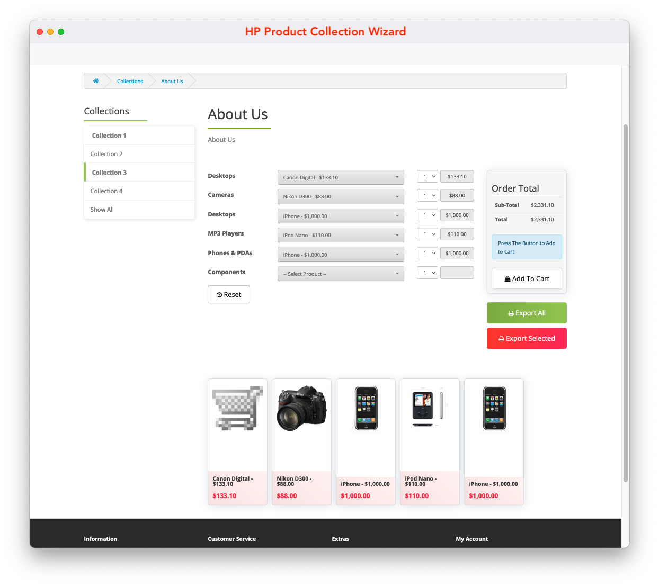Image resolution: width=659 pixels, height=587 pixels.
Task: Open the Canon Digital product dropdown
Action: coord(340,177)
